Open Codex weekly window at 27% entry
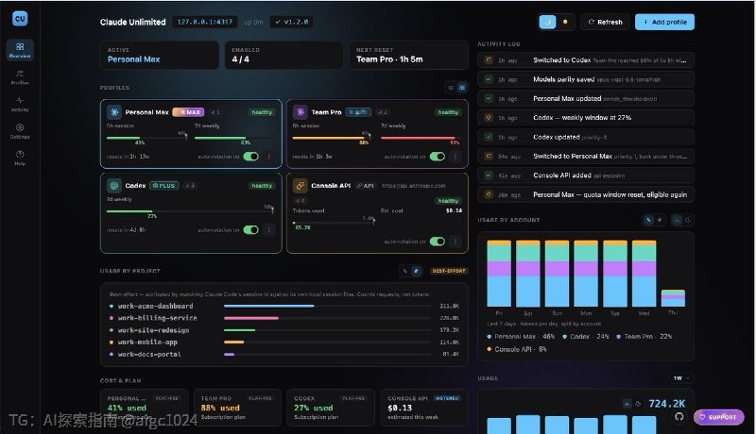This screenshot has height=434, width=756. coord(586,118)
